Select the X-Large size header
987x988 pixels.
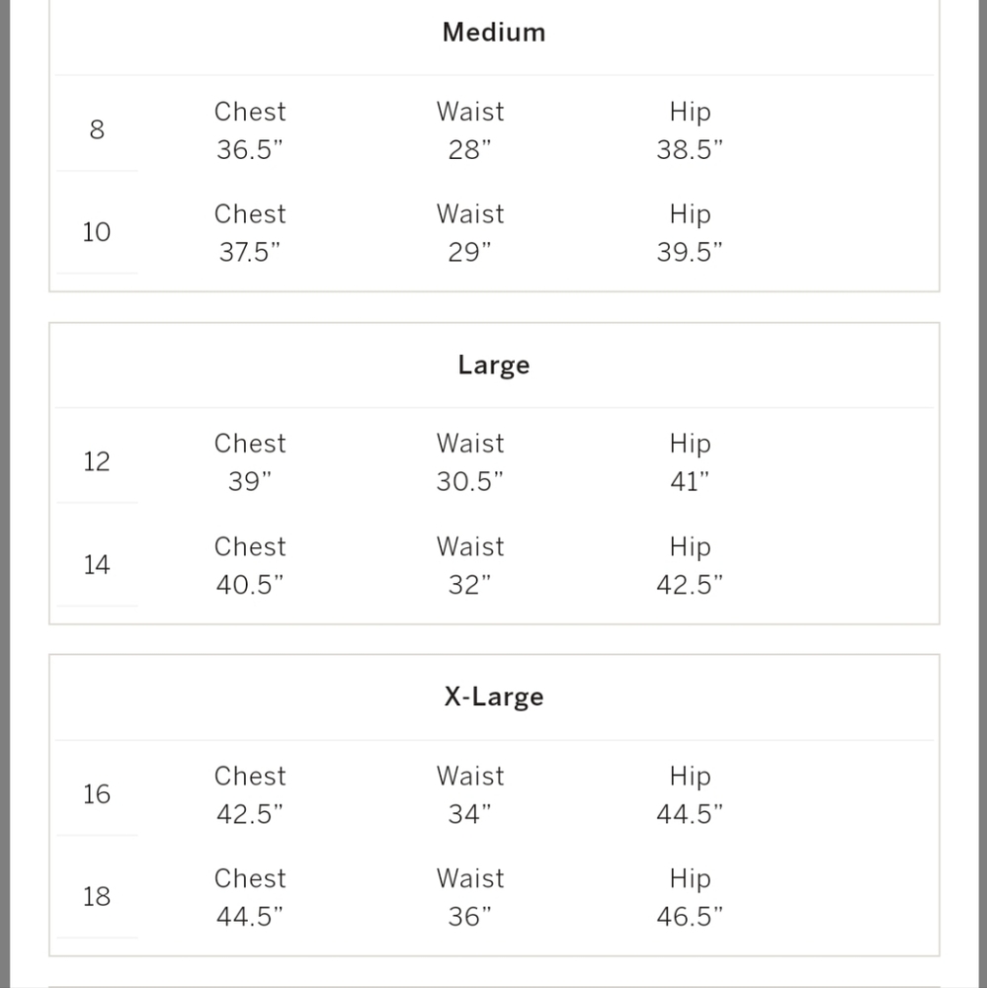coord(494,697)
